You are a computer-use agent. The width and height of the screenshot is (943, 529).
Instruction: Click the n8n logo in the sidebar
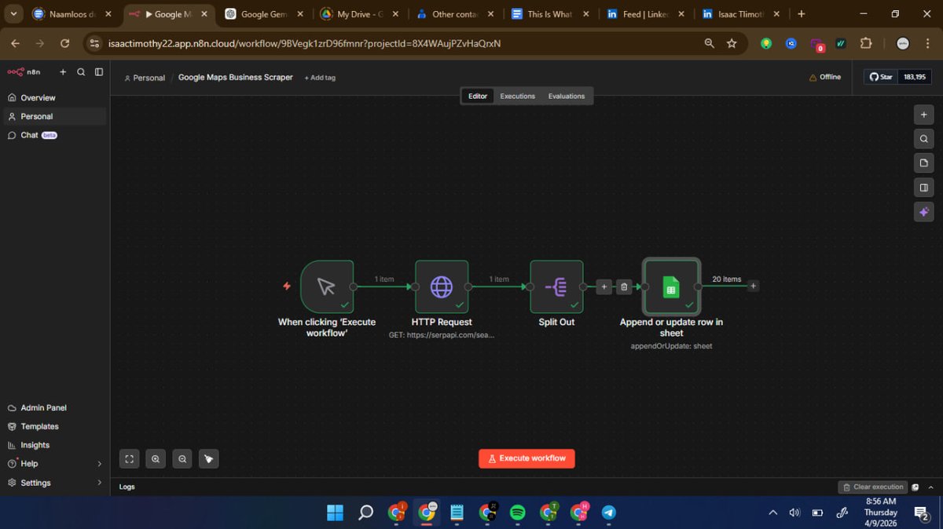24,71
